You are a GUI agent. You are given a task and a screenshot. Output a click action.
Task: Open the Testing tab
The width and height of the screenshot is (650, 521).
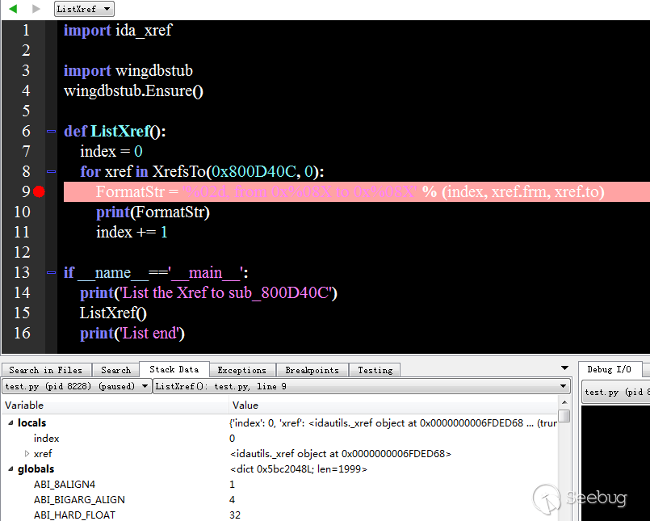375,370
